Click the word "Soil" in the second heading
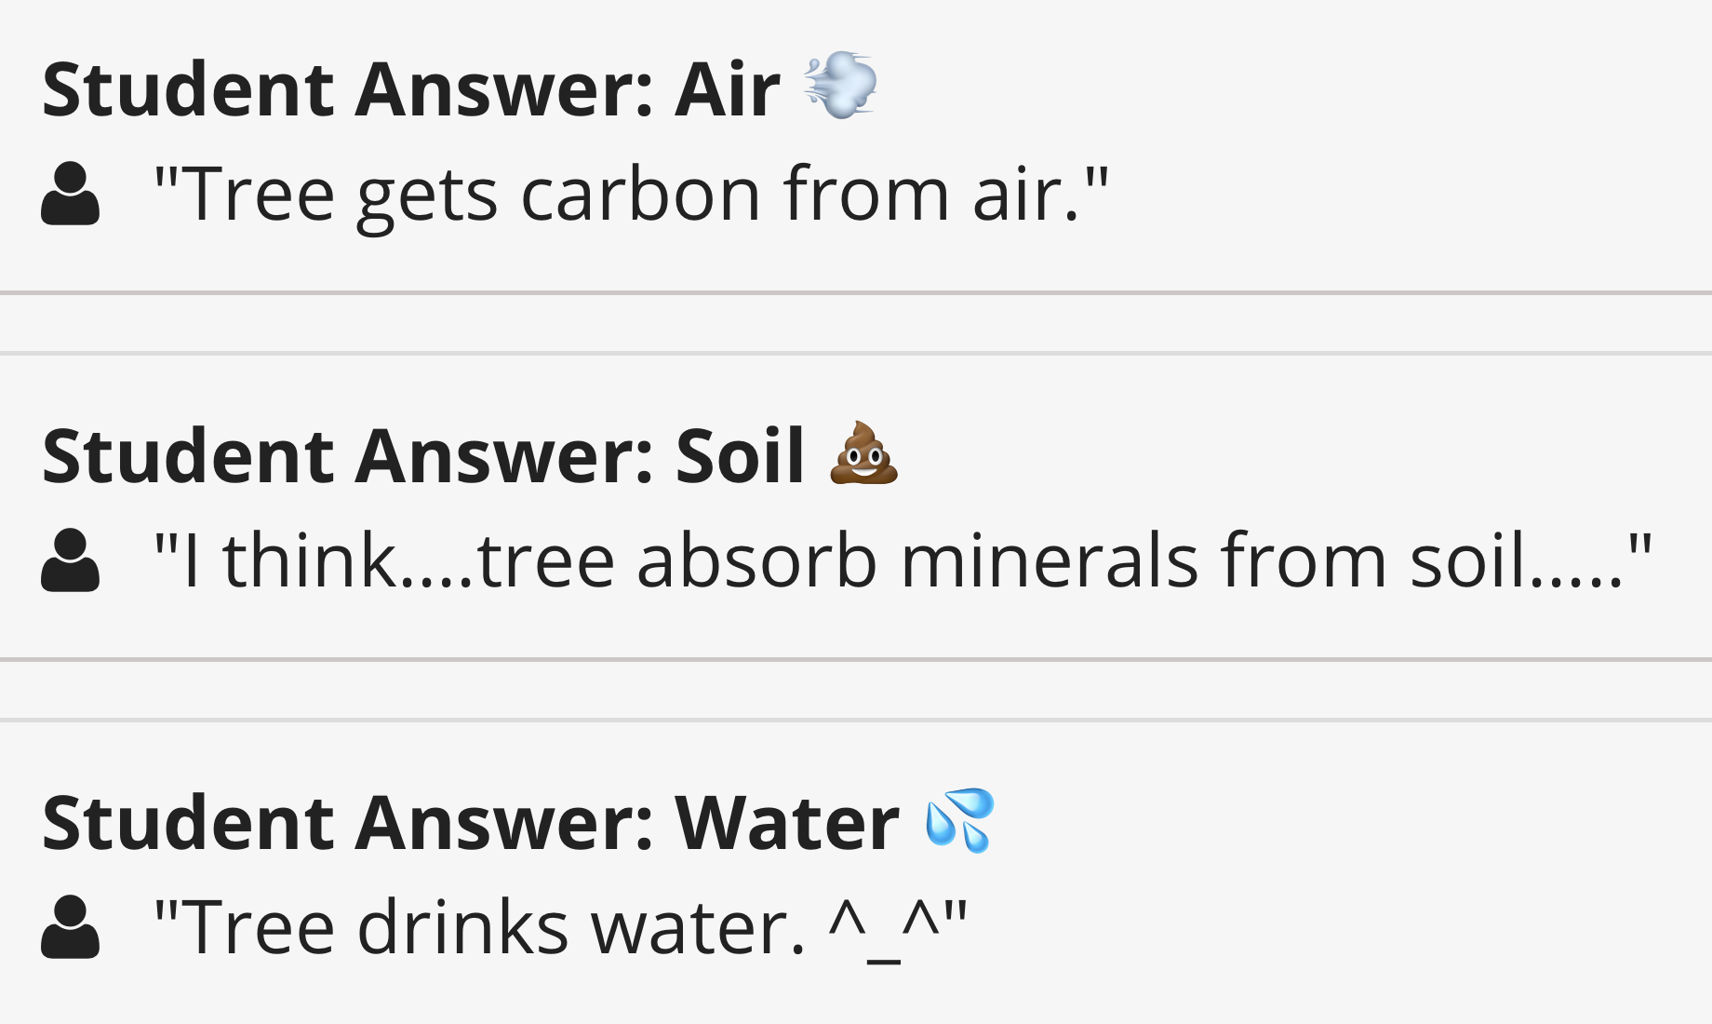 click(x=740, y=455)
